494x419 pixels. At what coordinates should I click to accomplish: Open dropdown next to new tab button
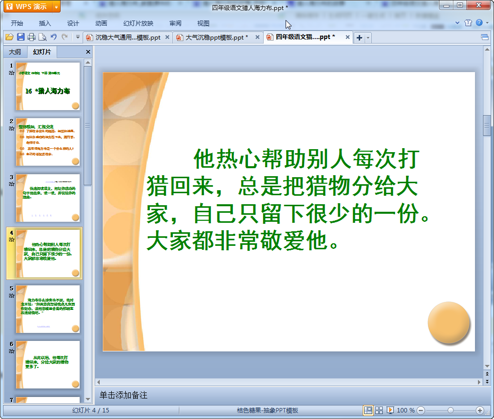coord(369,38)
